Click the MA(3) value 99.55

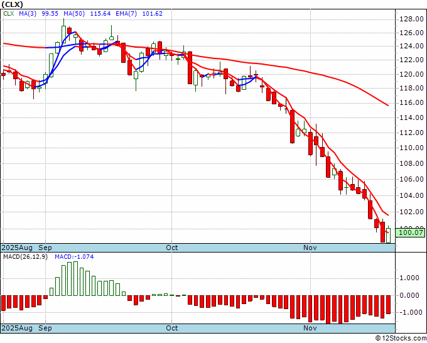tap(50, 13)
